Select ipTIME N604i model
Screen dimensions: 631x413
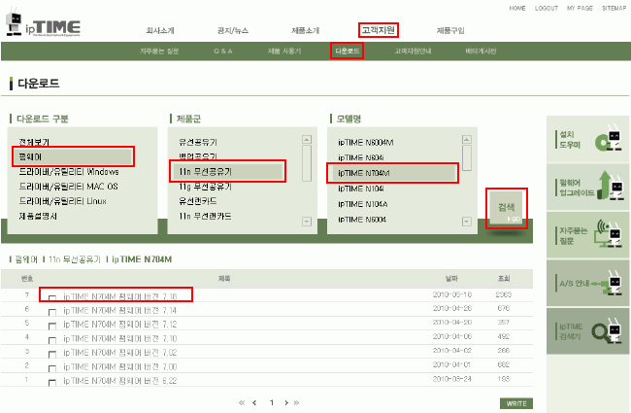pyautogui.click(x=361, y=157)
